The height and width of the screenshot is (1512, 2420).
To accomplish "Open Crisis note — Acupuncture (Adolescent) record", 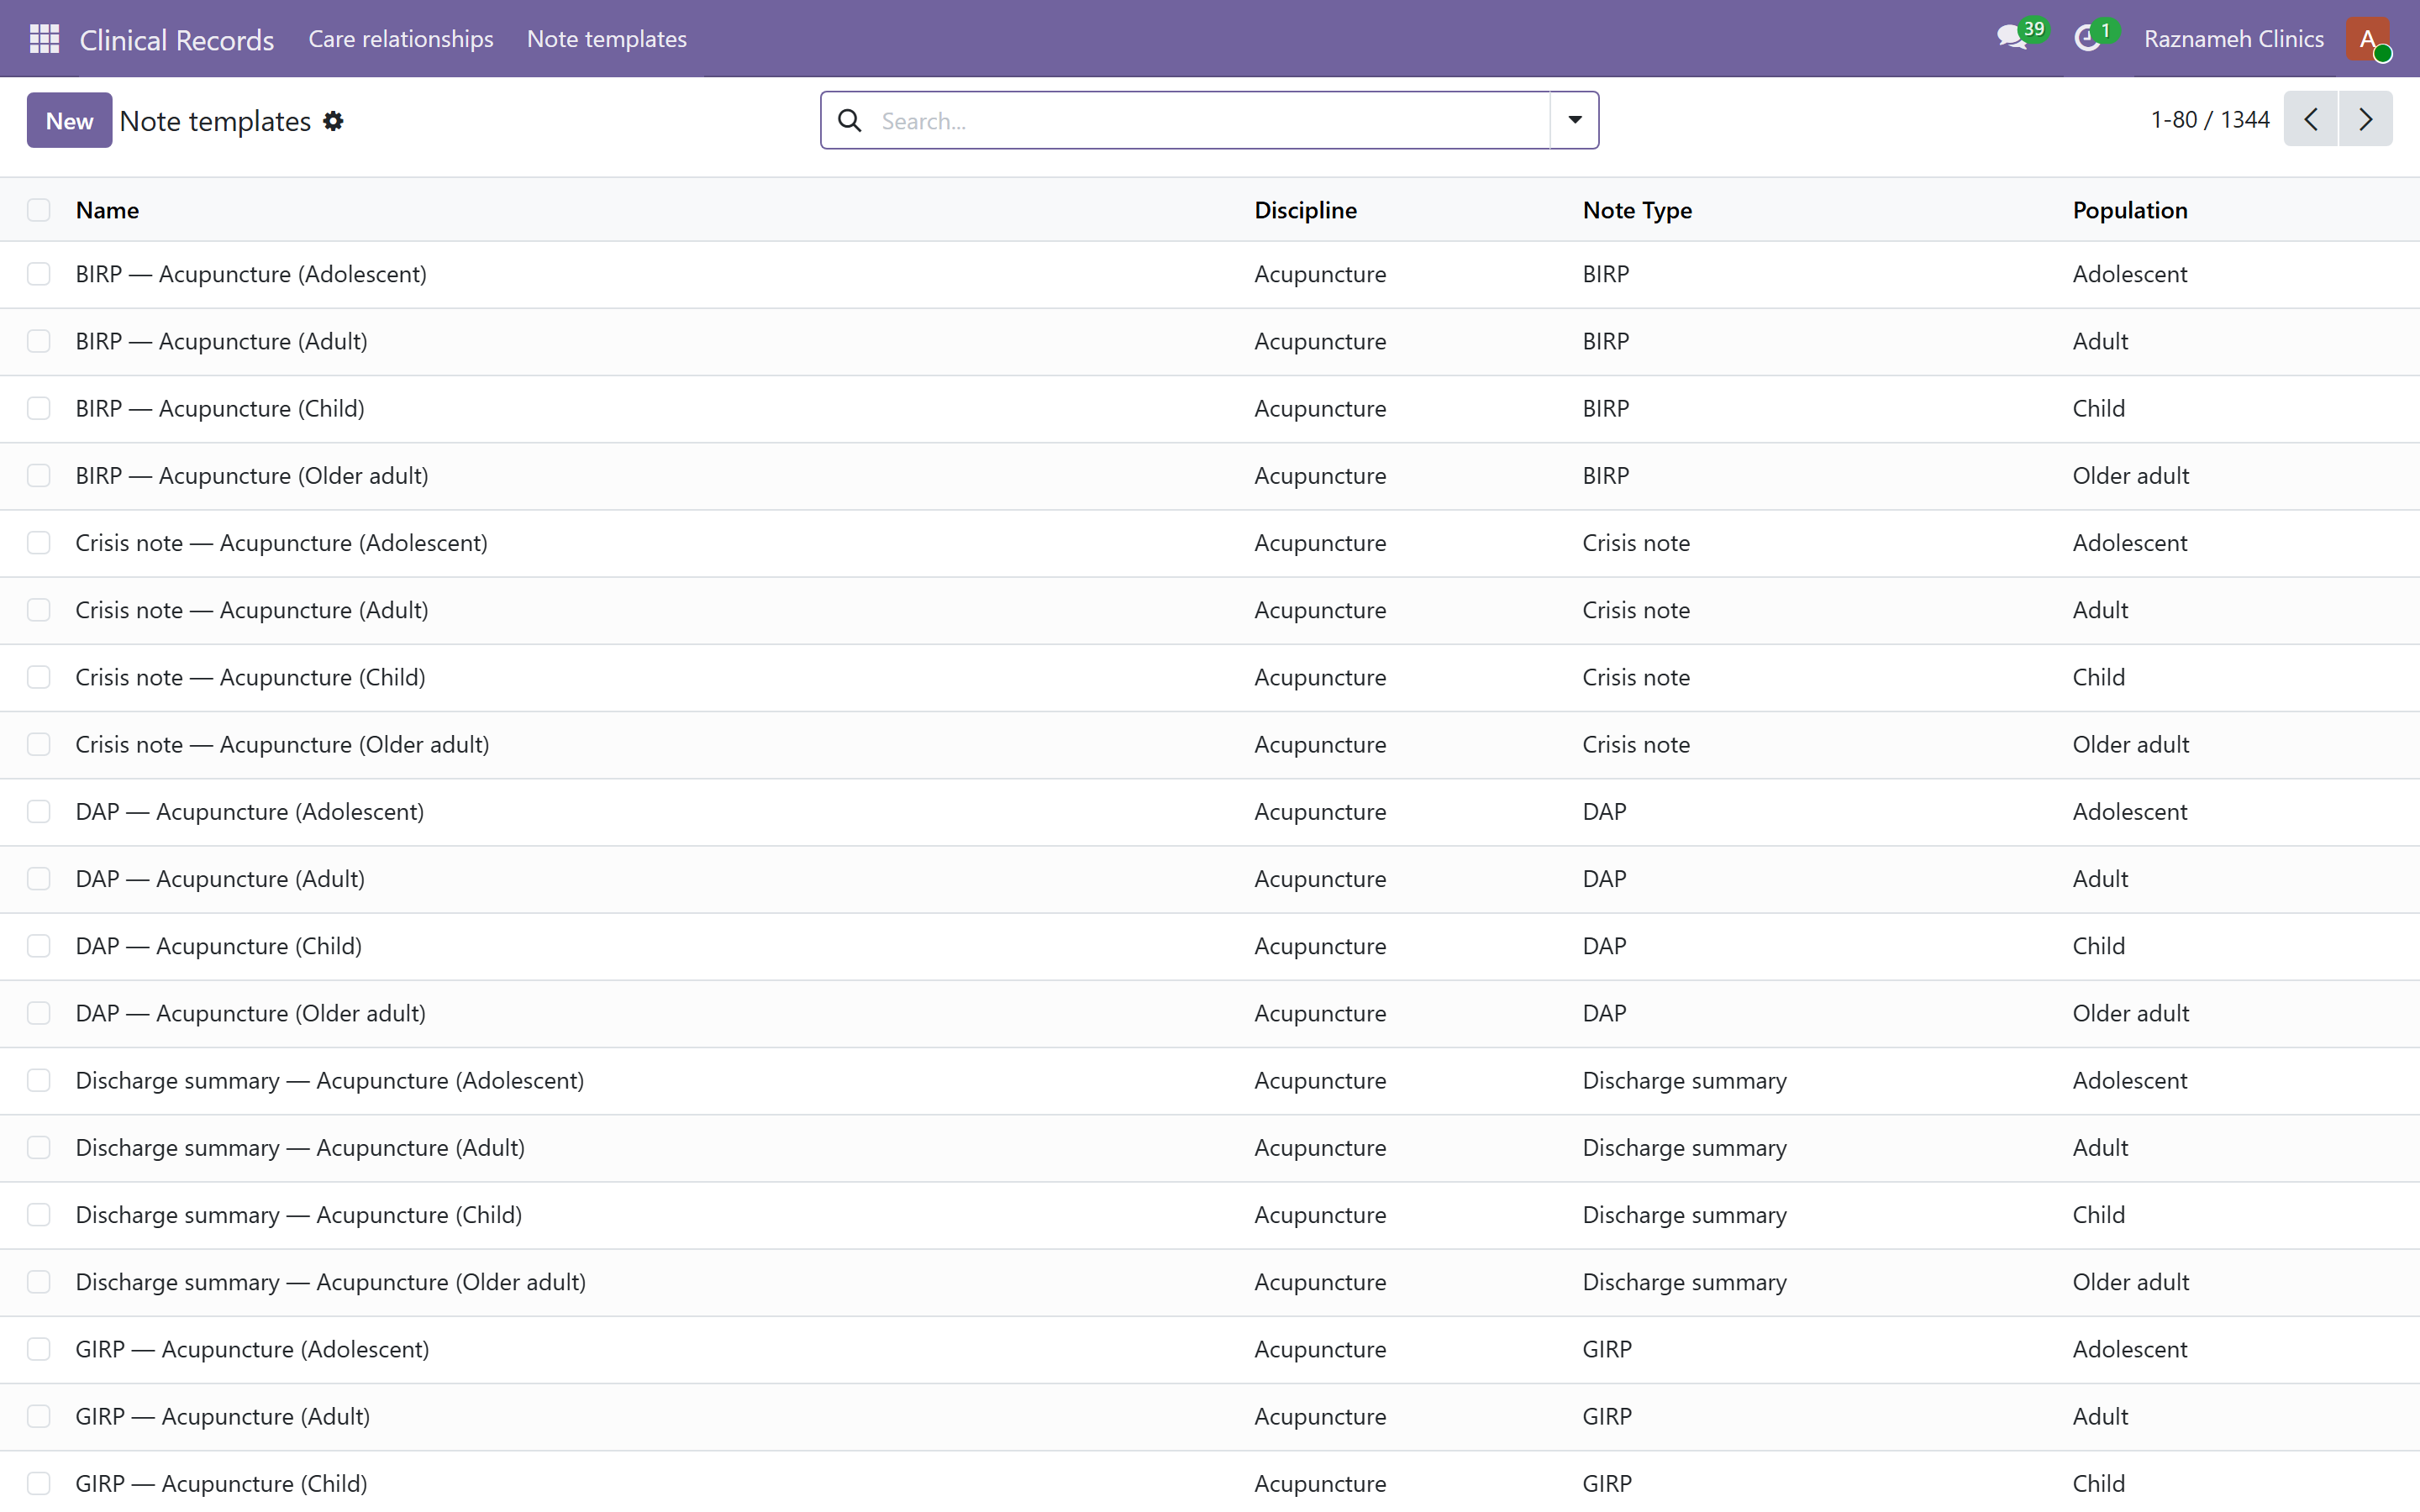I will pyautogui.click(x=282, y=542).
